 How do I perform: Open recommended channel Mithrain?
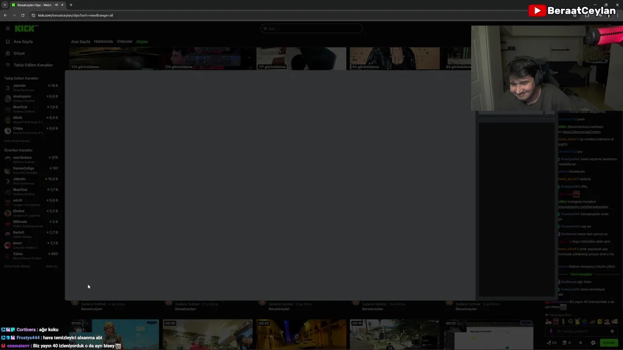[x=31, y=224]
